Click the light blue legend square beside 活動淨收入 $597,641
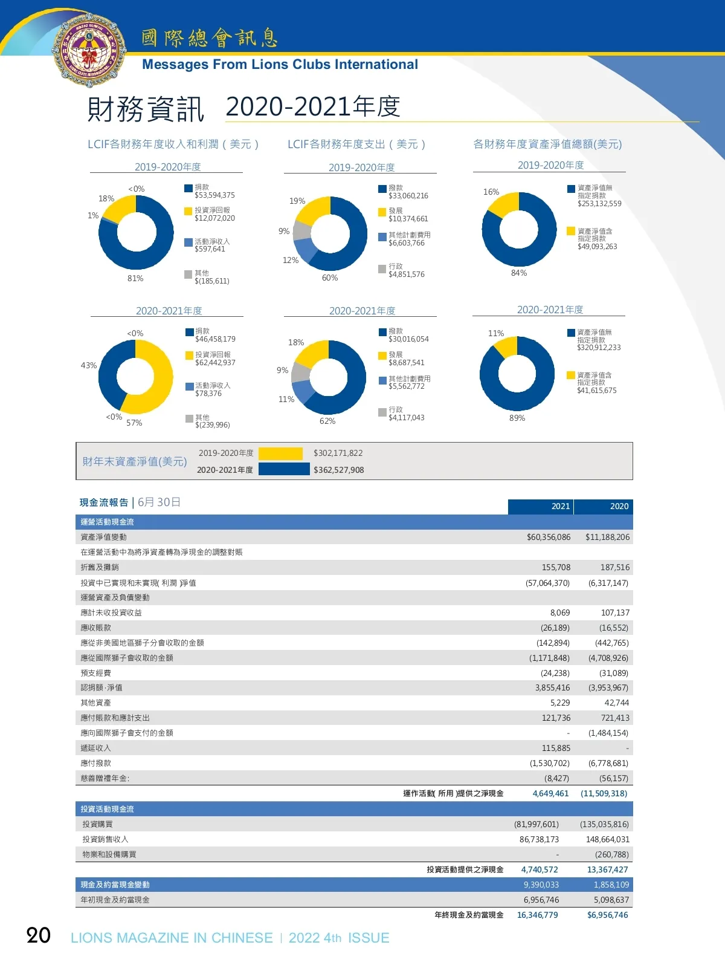The image size is (725, 968). pos(188,242)
